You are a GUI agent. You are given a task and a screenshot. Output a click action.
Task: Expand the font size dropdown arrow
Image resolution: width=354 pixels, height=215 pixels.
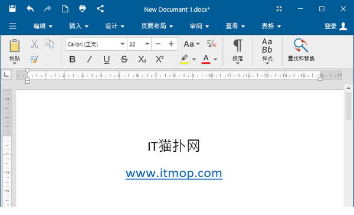(x=147, y=44)
